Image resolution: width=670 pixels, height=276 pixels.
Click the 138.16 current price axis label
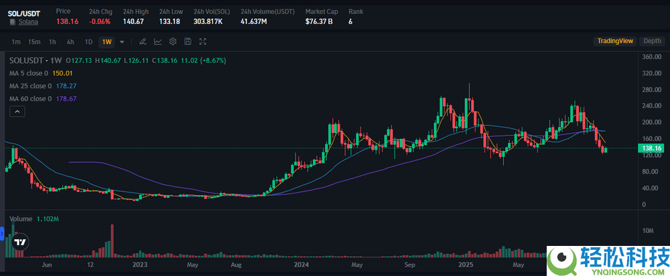[651, 148]
